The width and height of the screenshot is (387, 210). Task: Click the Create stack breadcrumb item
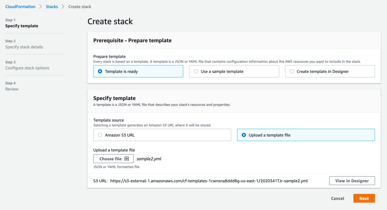[80, 6]
